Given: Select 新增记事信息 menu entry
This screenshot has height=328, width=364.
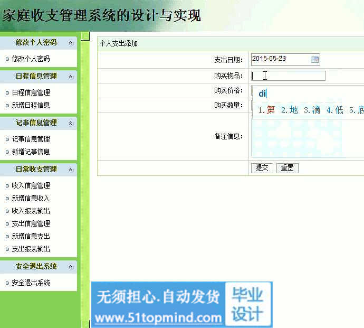Looking at the screenshot, I should click(31, 152).
